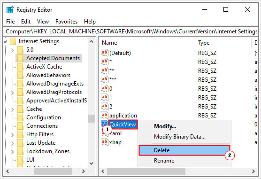Click the Lockdown_Zones folder icon
The image size is (261, 179).
tap(21, 151)
